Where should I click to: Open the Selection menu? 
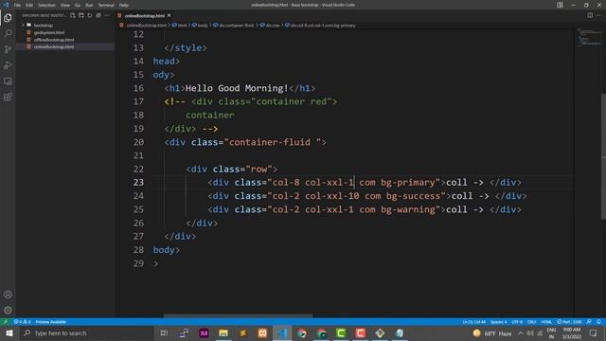[x=46, y=5]
